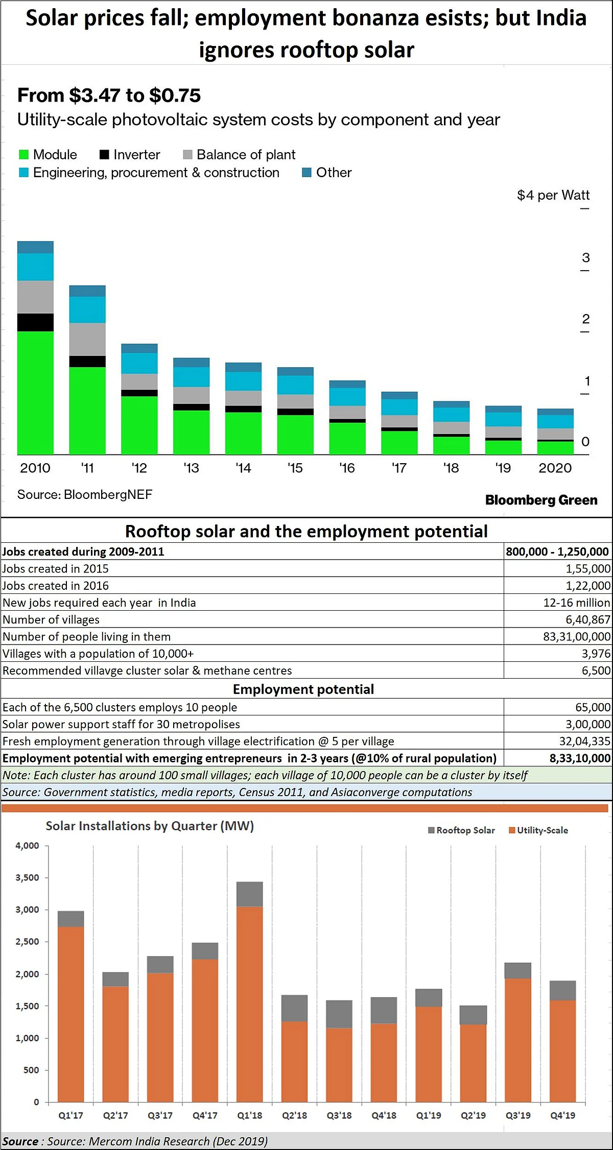This screenshot has height=1150, width=613.
Task: Select the '15 cost bar
Action: tap(295, 411)
